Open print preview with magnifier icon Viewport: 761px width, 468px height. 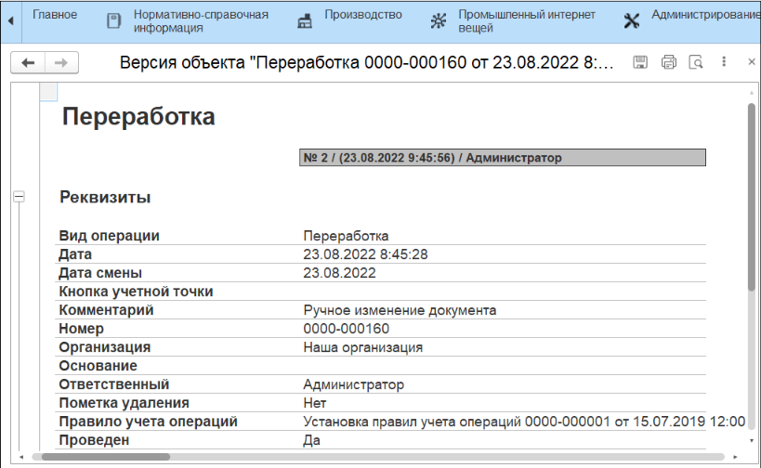pyautogui.click(x=695, y=62)
